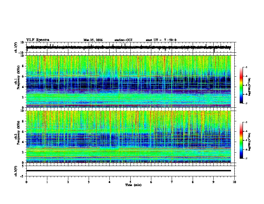Click the "start UT = 7 : 50: 0" label

coord(161,40)
